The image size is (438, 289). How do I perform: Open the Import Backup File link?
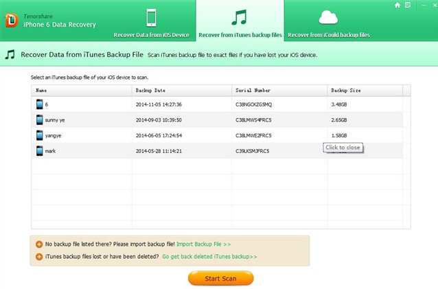(x=204, y=244)
